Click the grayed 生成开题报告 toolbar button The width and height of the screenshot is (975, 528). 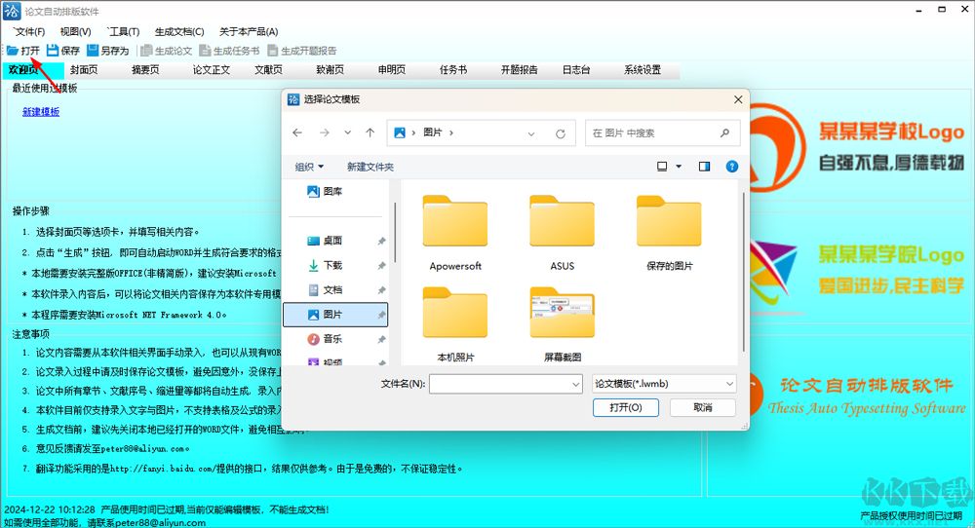click(x=302, y=51)
